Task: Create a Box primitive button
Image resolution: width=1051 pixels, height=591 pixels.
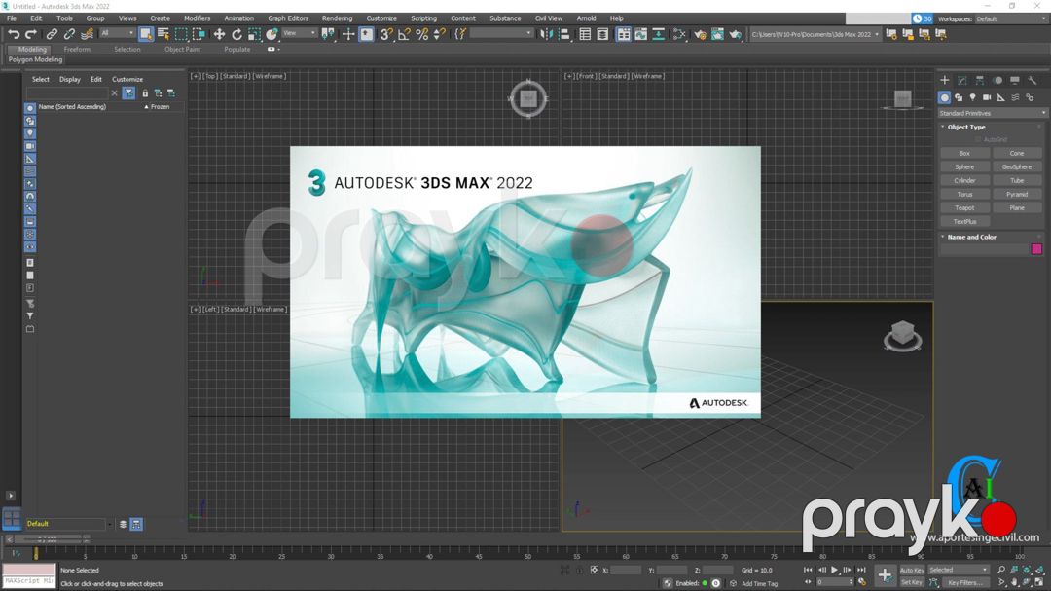Action: pyautogui.click(x=964, y=154)
